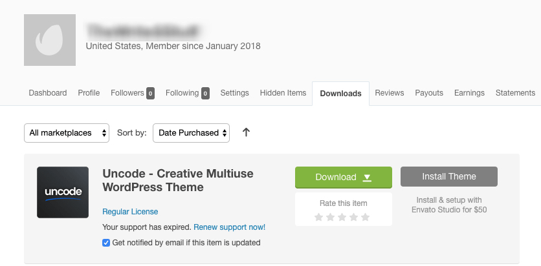The width and height of the screenshot is (541, 266).
Task: Open the Statements tab
Action: click(x=515, y=93)
